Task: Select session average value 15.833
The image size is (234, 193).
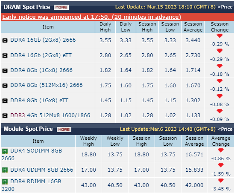Action: [x=194, y=170]
